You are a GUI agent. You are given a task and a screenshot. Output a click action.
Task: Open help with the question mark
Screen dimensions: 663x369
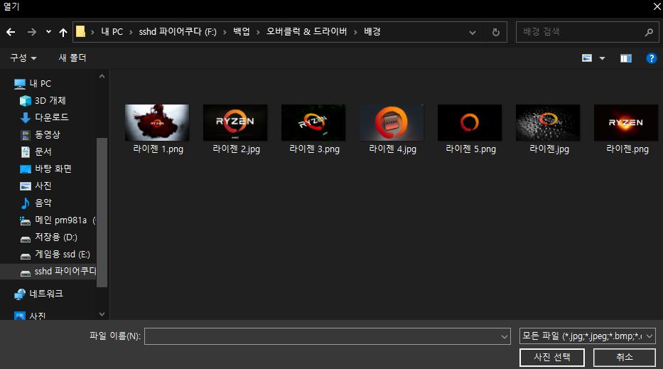[651, 58]
